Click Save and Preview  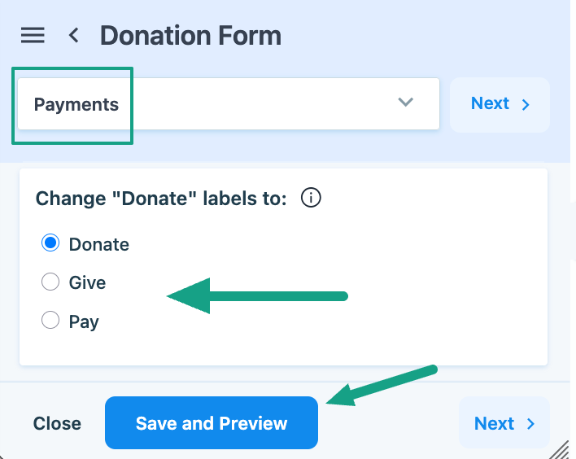click(x=212, y=423)
